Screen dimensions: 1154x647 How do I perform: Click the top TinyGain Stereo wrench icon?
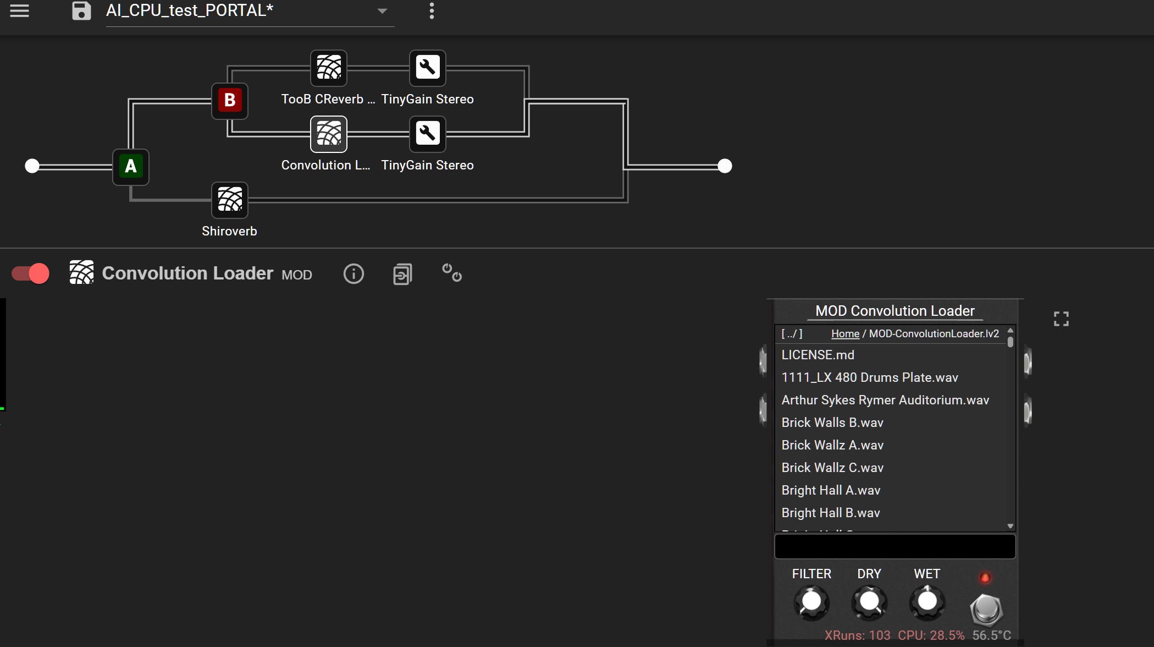pos(427,68)
